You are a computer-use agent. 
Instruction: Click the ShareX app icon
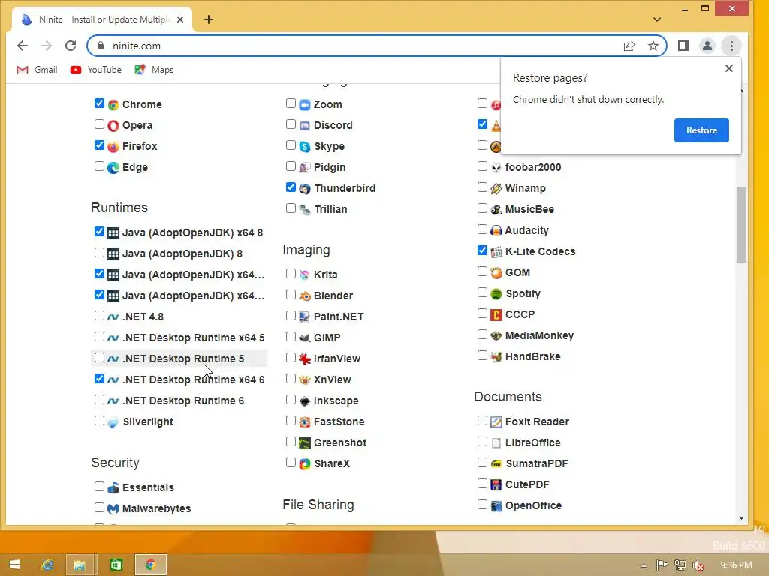pyautogui.click(x=305, y=464)
